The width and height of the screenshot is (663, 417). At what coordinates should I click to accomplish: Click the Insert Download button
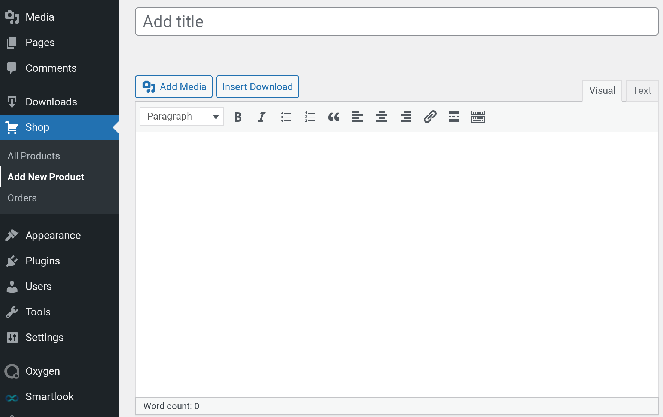[258, 87]
